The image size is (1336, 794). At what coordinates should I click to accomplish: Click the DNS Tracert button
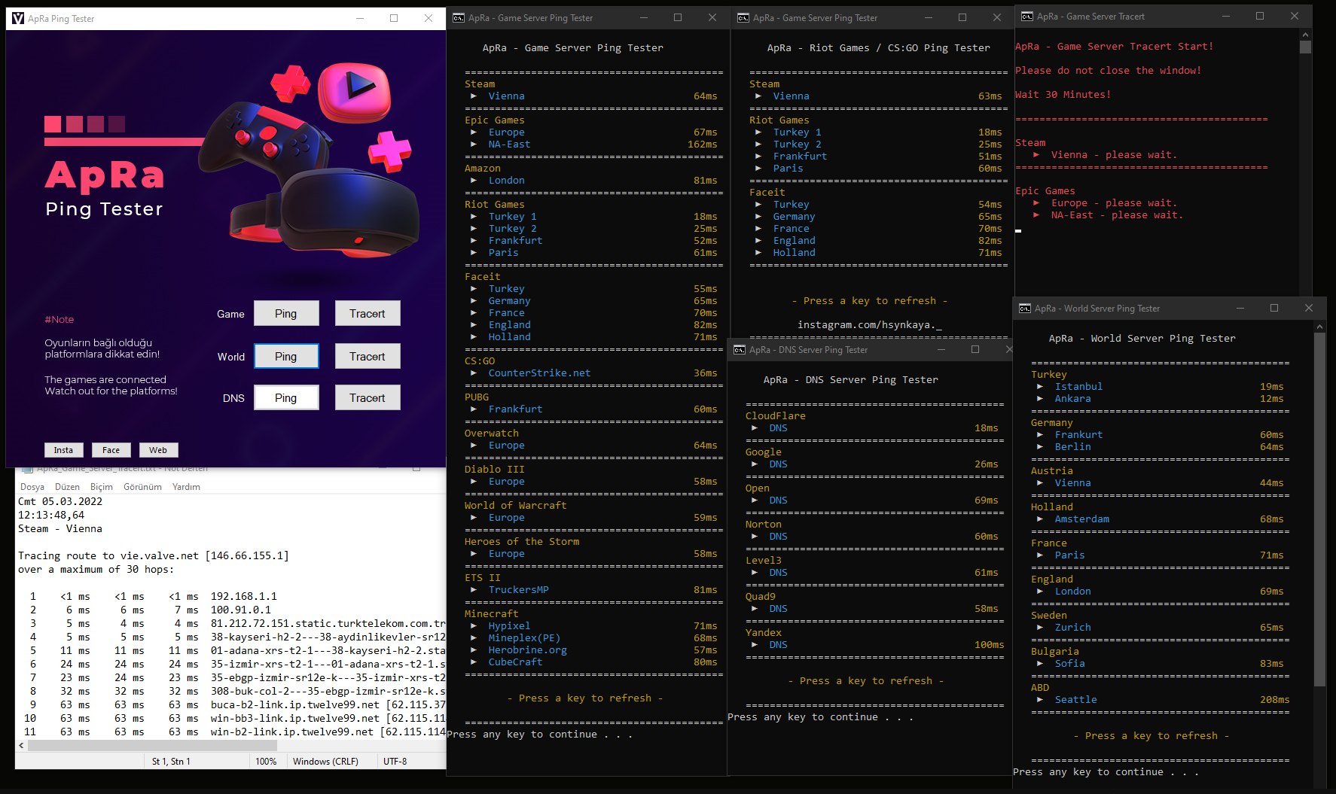click(367, 398)
